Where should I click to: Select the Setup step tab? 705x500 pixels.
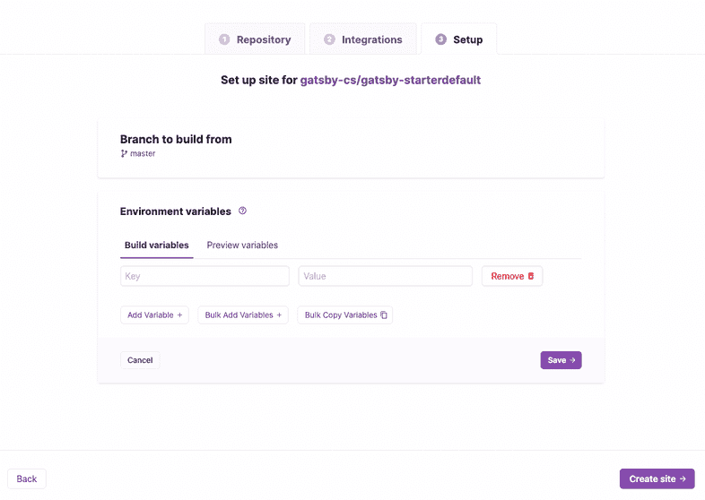(459, 39)
